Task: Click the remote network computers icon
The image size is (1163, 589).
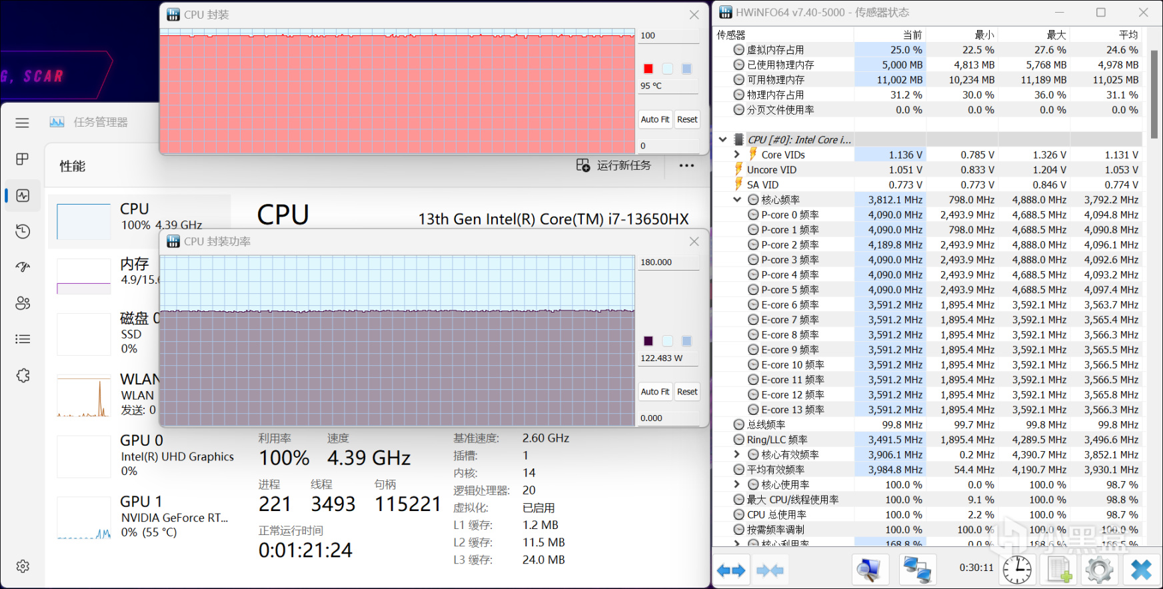Action: (916, 570)
